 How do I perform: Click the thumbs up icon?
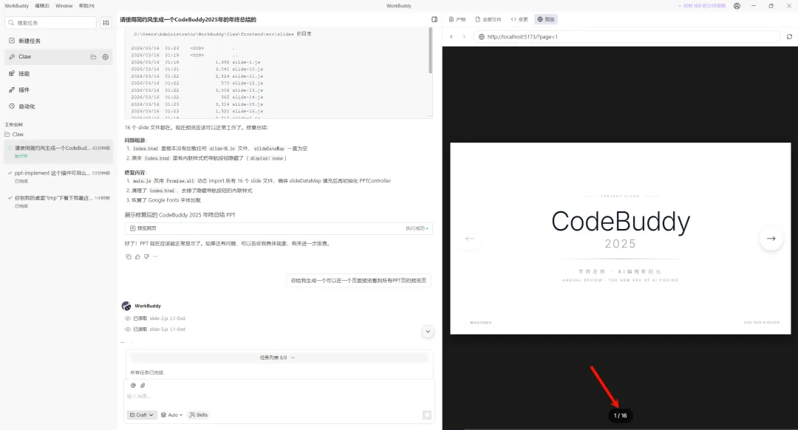pyautogui.click(x=137, y=256)
